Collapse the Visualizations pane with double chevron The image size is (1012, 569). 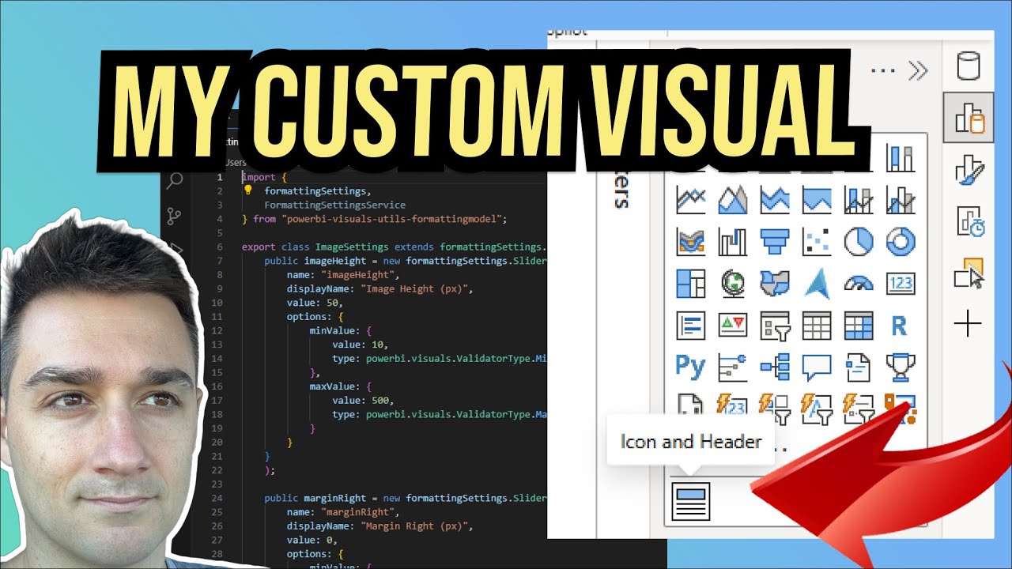[x=918, y=71]
